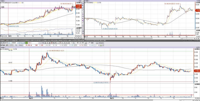Screen dimensions: 200x101
Task: Select the 월 (monthly) period button
Action: [x=50, y=43]
